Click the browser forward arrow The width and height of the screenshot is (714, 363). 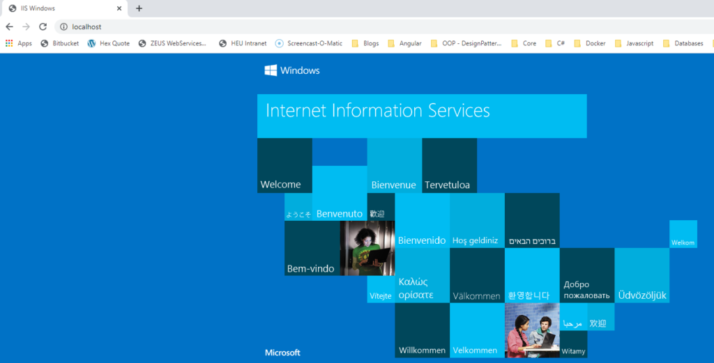26,27
